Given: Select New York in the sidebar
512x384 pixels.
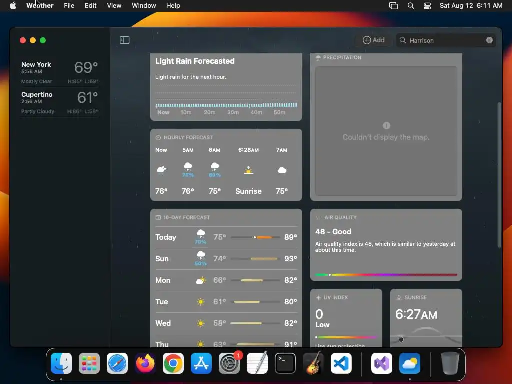Looking at the screenshot, I should (60, 72).
